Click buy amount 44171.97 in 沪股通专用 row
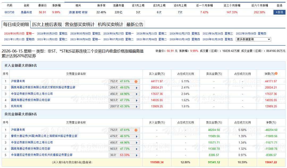The width and height of the screenshot is (287, 168). (157, 81)
